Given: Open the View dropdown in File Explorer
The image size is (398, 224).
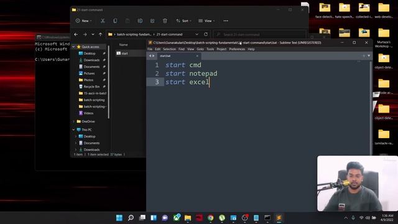Looking at the screenshot, I should (x=206, y=21).
